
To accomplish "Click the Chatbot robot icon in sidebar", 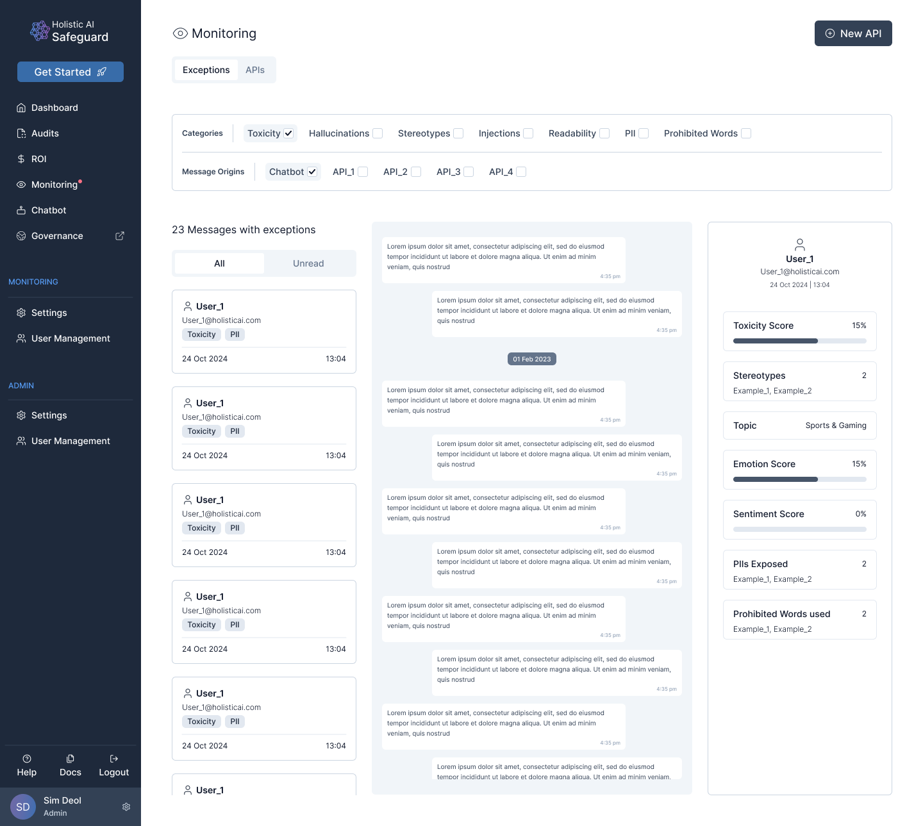I will tap(21, 210).
